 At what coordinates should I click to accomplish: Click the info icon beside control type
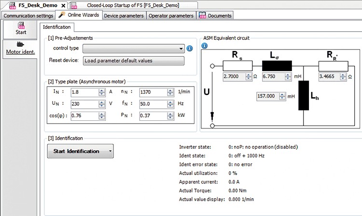(x=190, y=49)
